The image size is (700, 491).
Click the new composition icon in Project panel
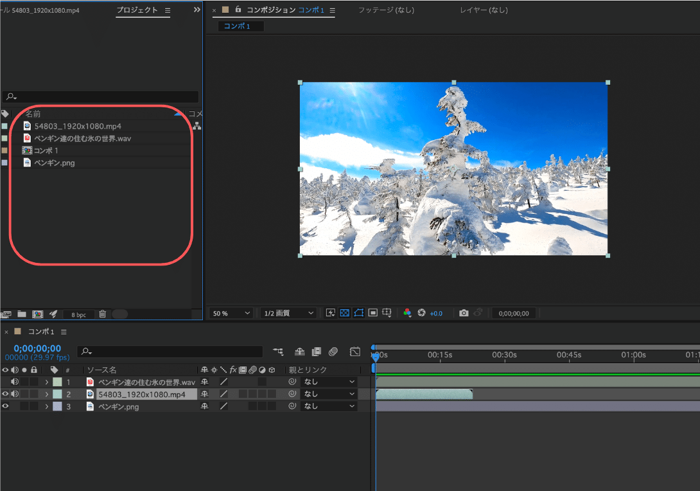click(x=38, y=314)
